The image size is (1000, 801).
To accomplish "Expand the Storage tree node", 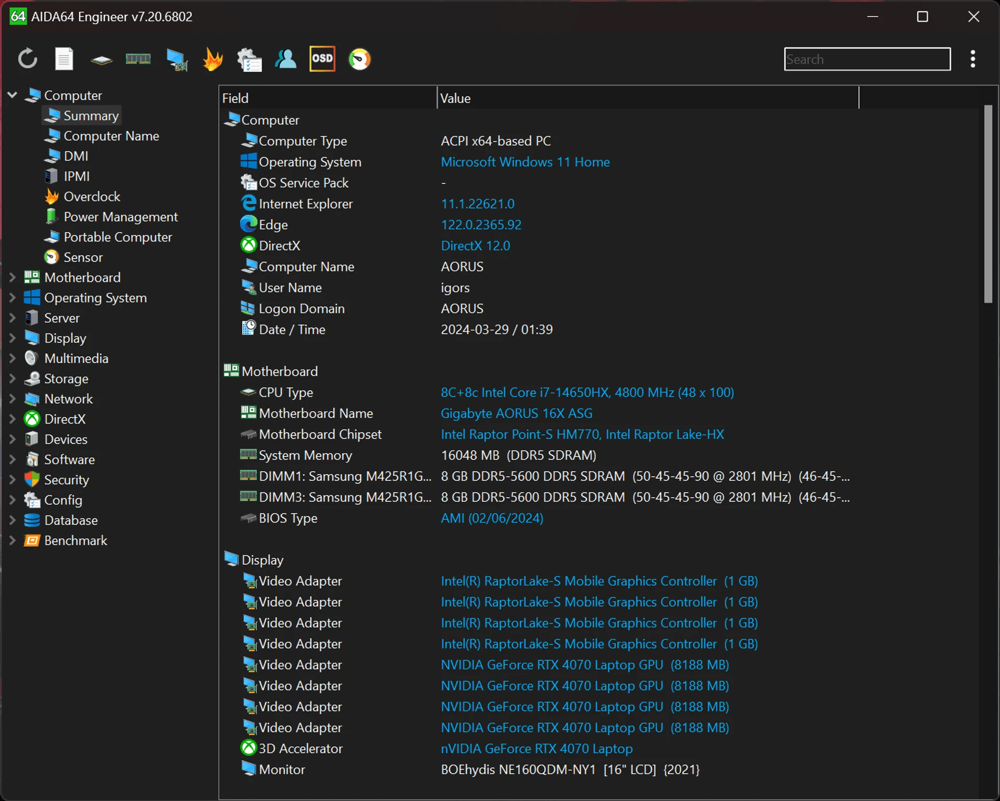I will pyautogui.click(x=12, y=379).
